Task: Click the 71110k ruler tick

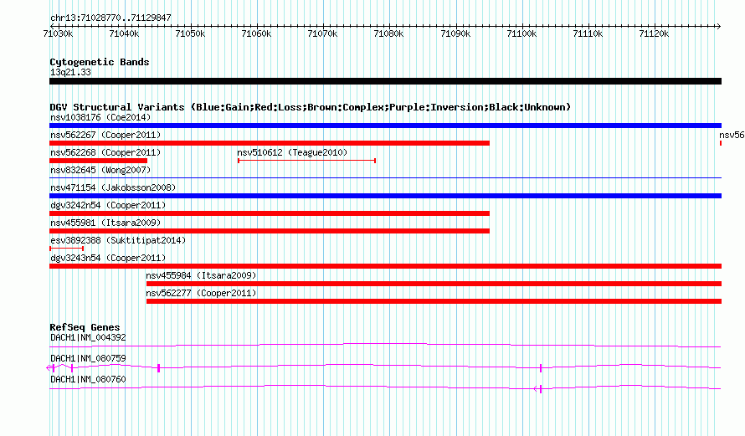Action: pyautogui.click(x=588, y=33)
